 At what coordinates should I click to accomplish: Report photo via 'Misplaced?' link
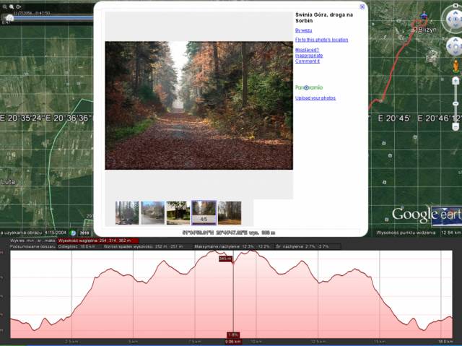pyautogui.click(x=307, y=50)
